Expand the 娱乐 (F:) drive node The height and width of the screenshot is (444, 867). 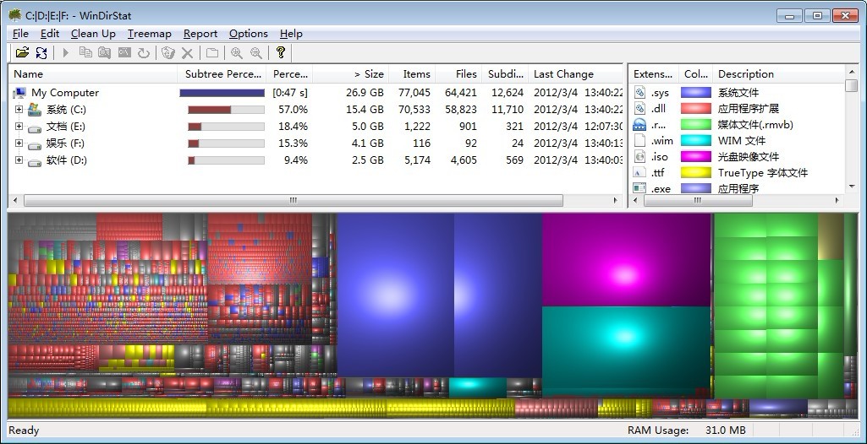19,143
